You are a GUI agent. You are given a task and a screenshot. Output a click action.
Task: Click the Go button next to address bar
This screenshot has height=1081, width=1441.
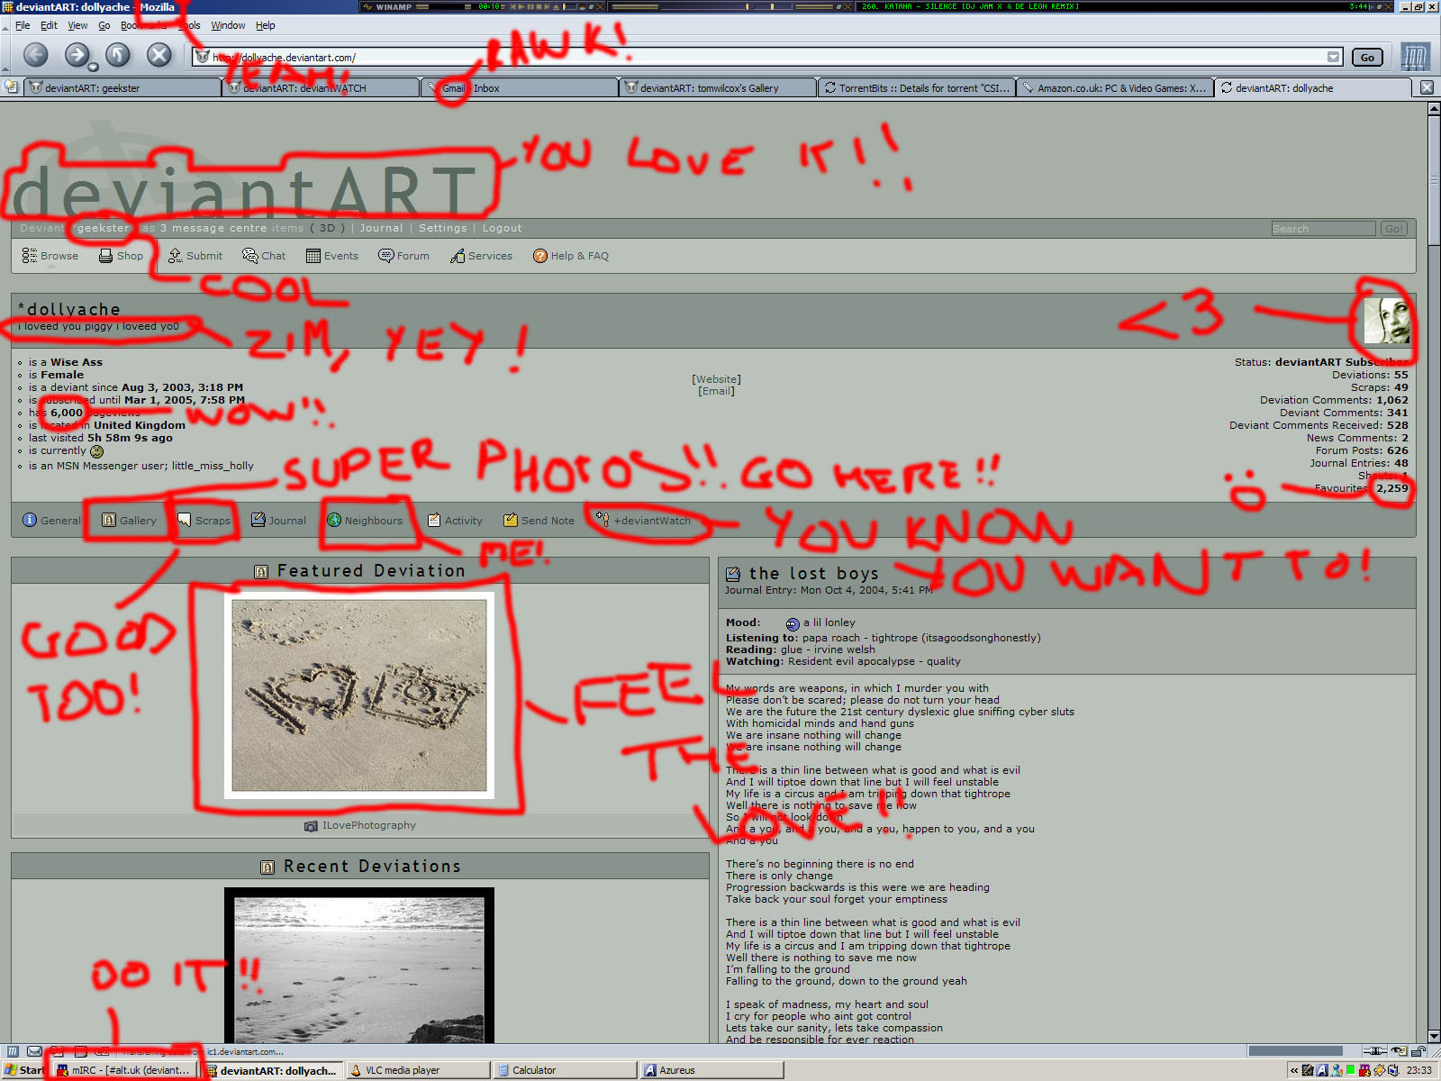tap(1367, 57)
